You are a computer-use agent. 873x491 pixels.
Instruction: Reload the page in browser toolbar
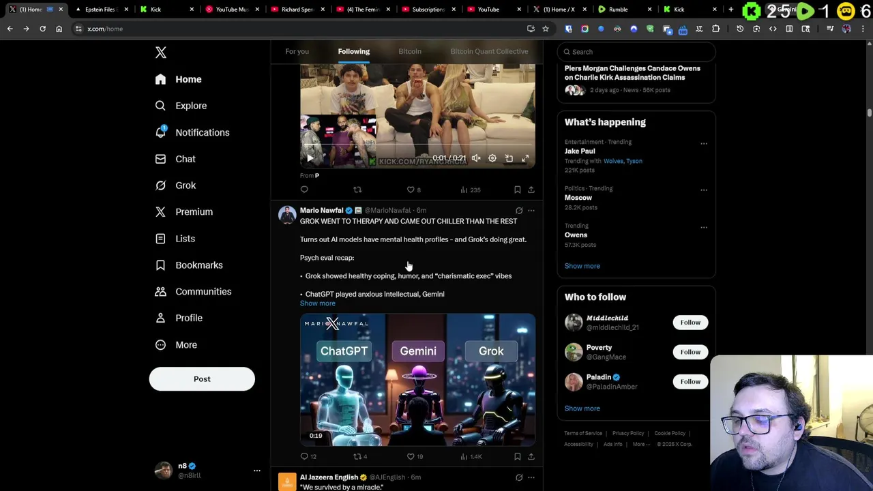[42, 29]
